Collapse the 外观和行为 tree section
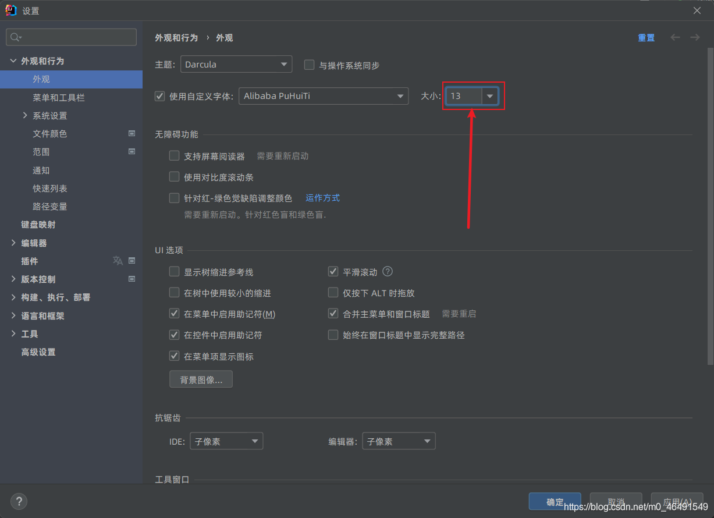Viewport: 714px width, 518px height. 13,61
